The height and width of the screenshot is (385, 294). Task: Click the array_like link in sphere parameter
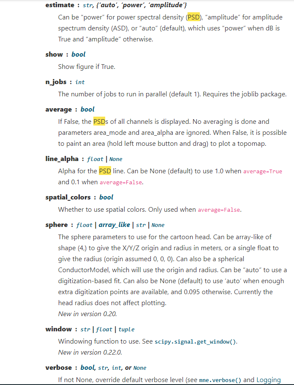(114, 225)
